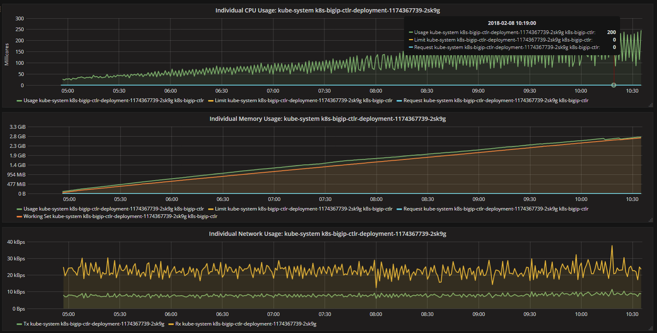Click the Request row text in the CPU tooltip
This screenshot has height=333, width=657.
pyautogui.click(x=507, y=47)
